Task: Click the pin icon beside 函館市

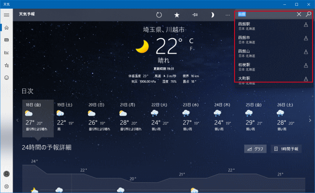Action: point(306,38)
